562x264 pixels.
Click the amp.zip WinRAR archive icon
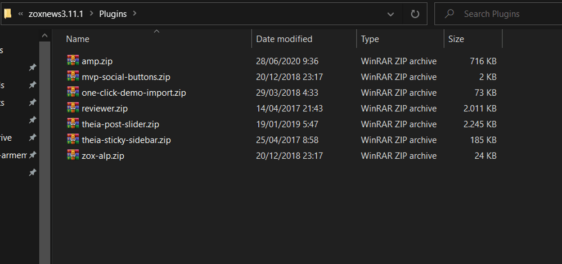click(x=73, y=61)
